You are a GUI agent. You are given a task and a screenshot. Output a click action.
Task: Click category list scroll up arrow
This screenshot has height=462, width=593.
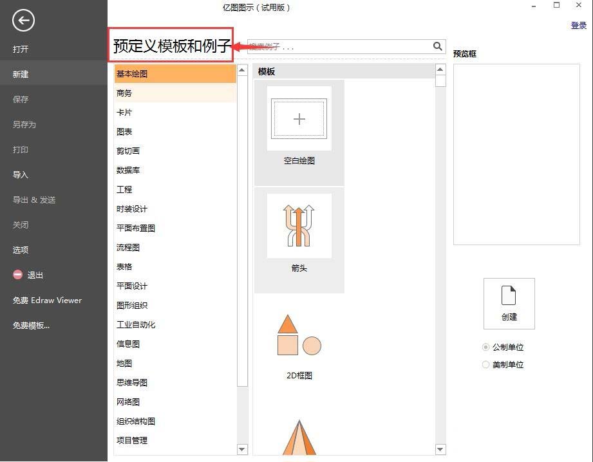coord(242,70)
